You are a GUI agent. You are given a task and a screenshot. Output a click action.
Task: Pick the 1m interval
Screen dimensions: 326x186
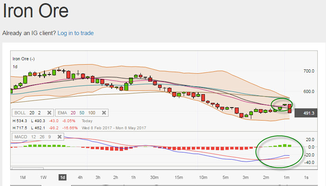tap(287, 177)
